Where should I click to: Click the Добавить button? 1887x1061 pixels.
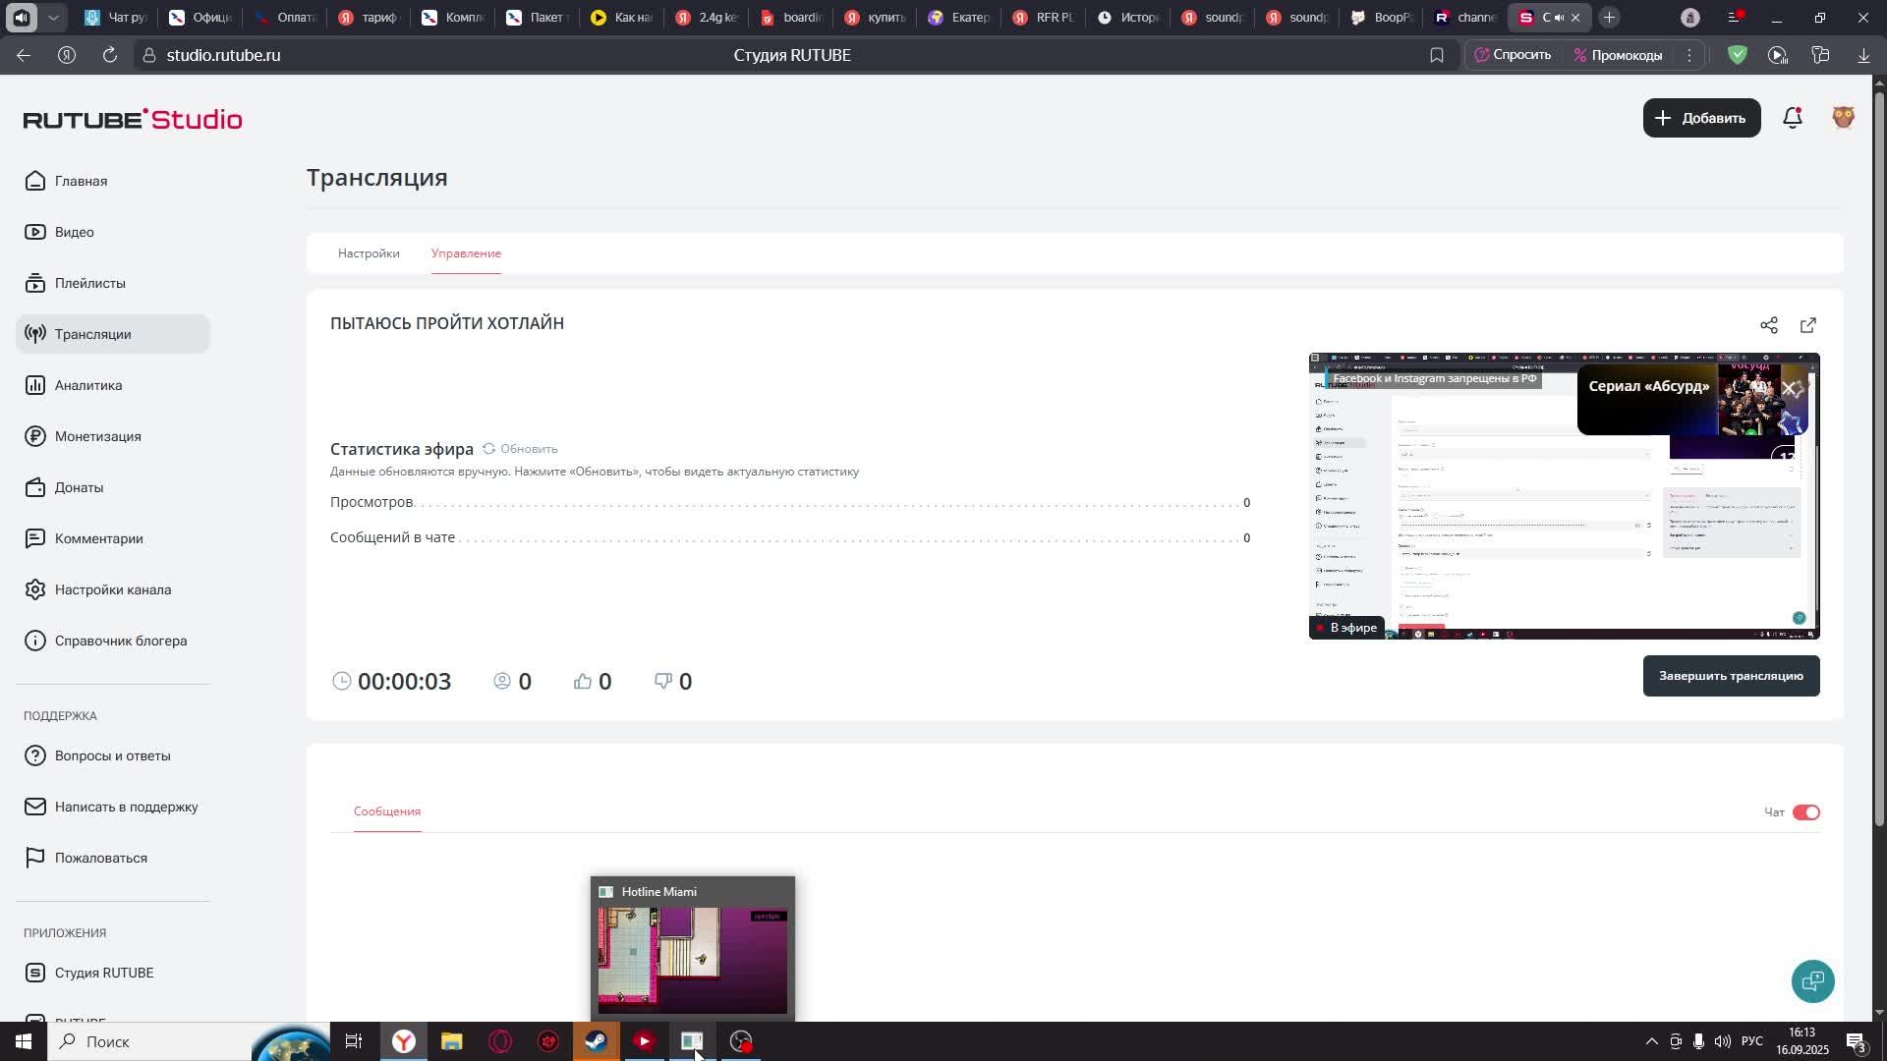click(1701, 118)
